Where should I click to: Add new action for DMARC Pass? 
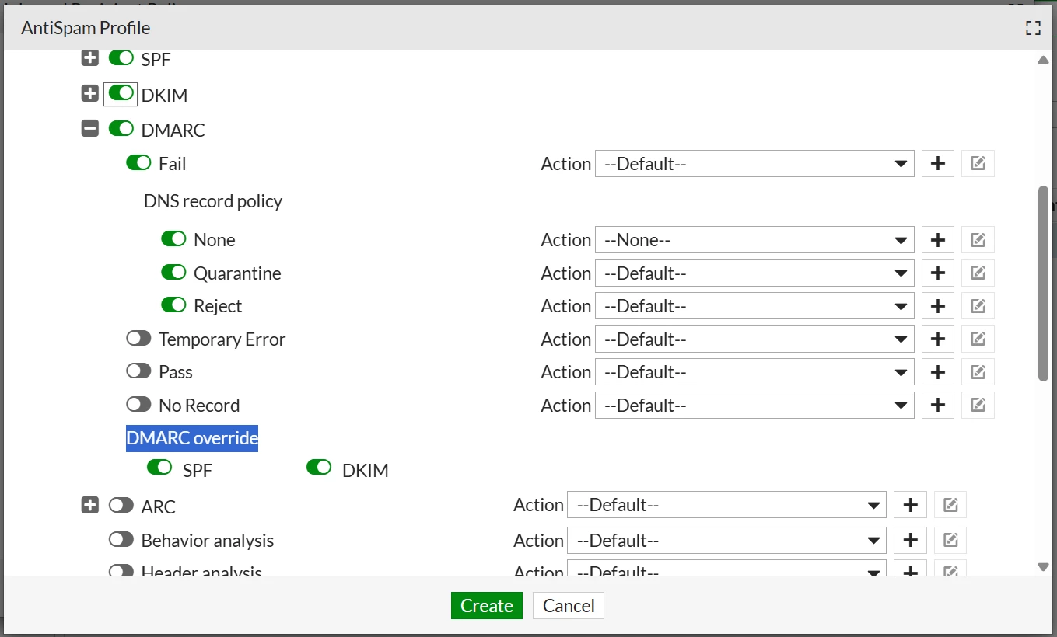click(938, 372)
